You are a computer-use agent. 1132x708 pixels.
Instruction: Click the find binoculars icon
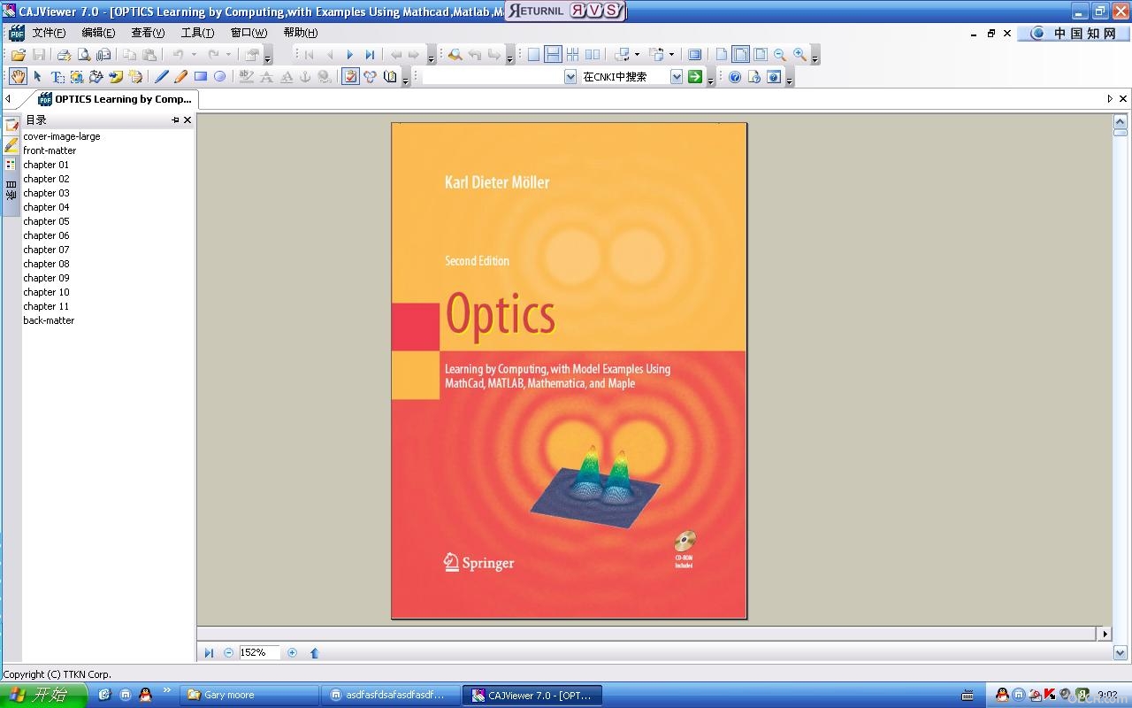455,55
